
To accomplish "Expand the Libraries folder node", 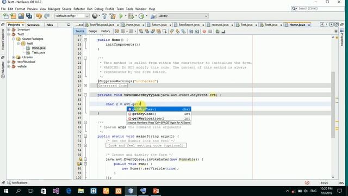I will click(13, 57).
